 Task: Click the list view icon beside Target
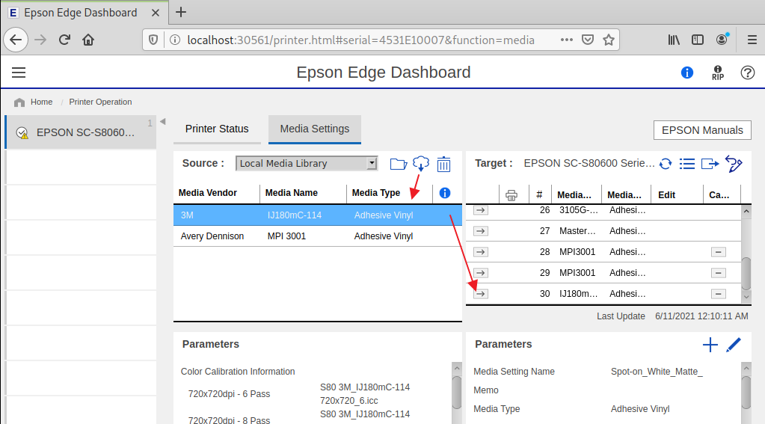tap(687, 164)
